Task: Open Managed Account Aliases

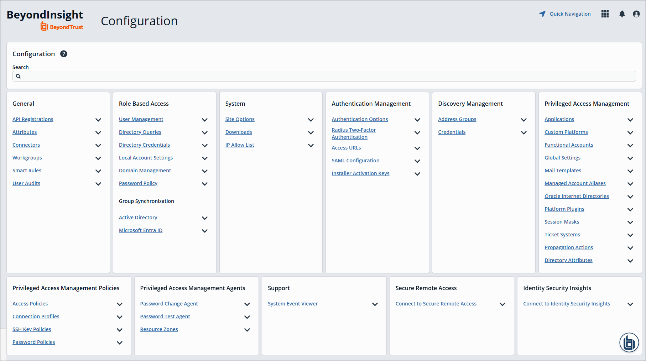Action: coord(575,183)
